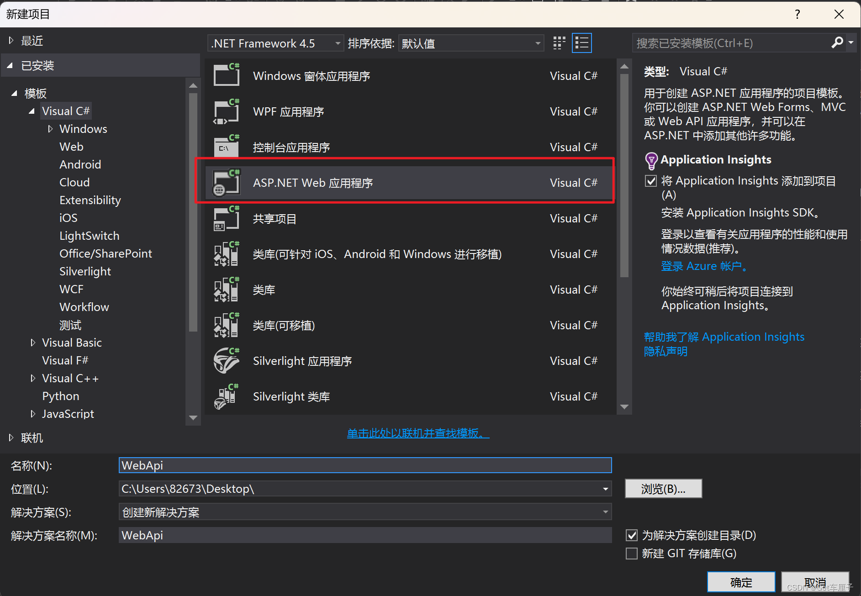This screenshot has height=596, width=861.
Task: Click category tree scrollbar up arrow
Action: coord(193,86)
